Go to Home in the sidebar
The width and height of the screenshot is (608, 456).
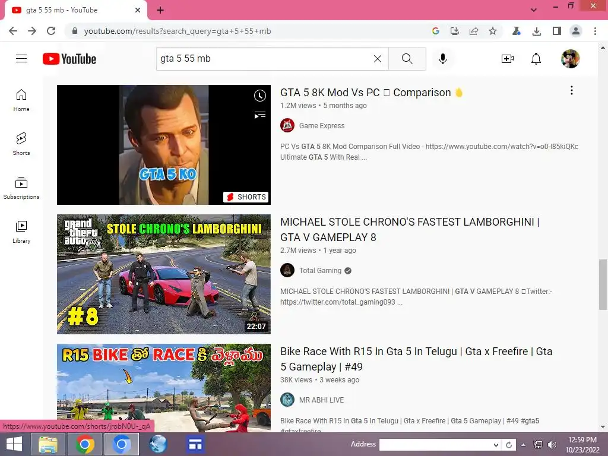click(21, 100)
